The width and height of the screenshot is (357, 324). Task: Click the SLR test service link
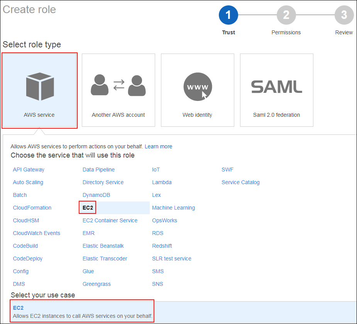click(x=172, y=259)
